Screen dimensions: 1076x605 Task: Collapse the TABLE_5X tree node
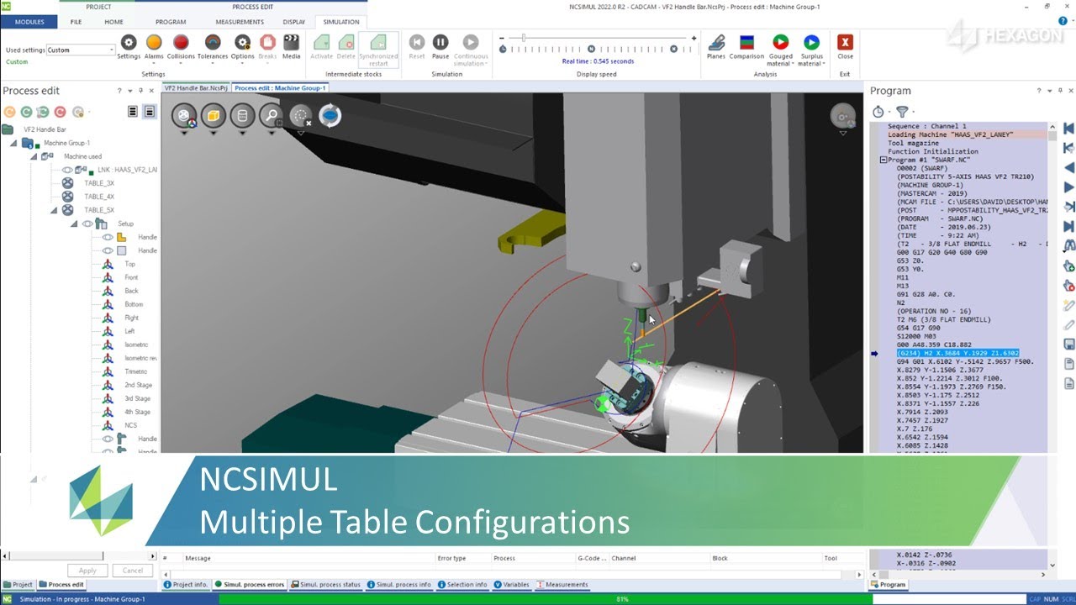click(x=54, y=210)
